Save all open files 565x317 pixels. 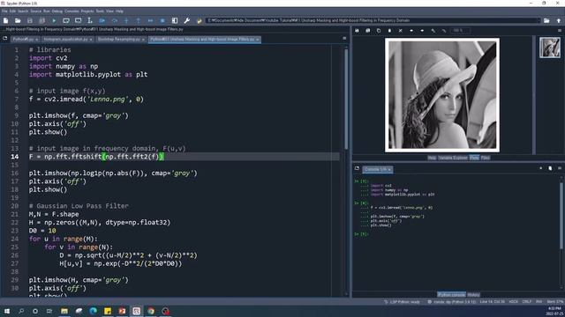point(41,21)
